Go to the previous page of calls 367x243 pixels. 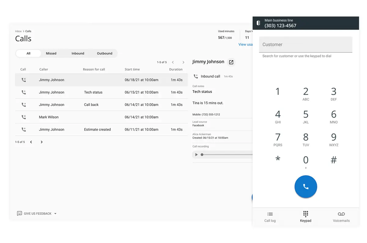pyautogui.click(x=31, y=142)
